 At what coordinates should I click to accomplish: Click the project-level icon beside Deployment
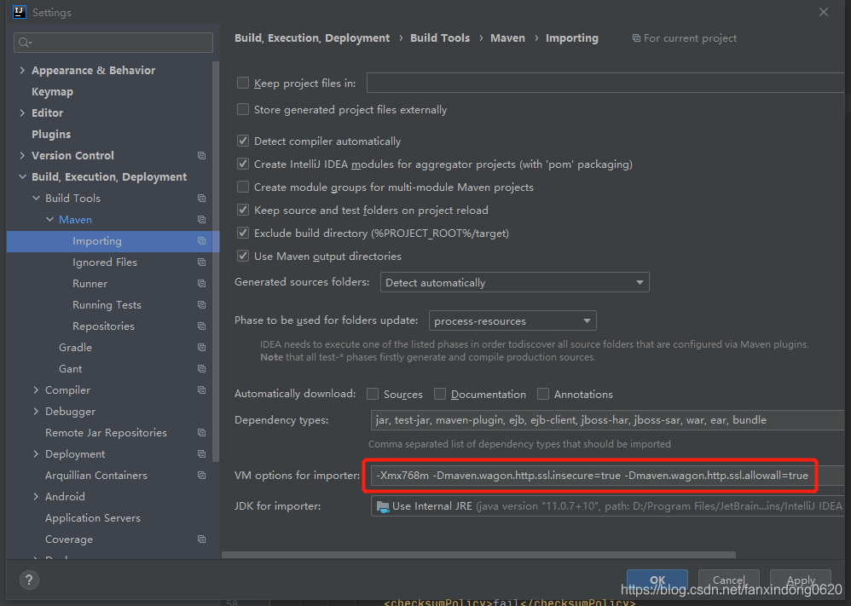[201, 454]
